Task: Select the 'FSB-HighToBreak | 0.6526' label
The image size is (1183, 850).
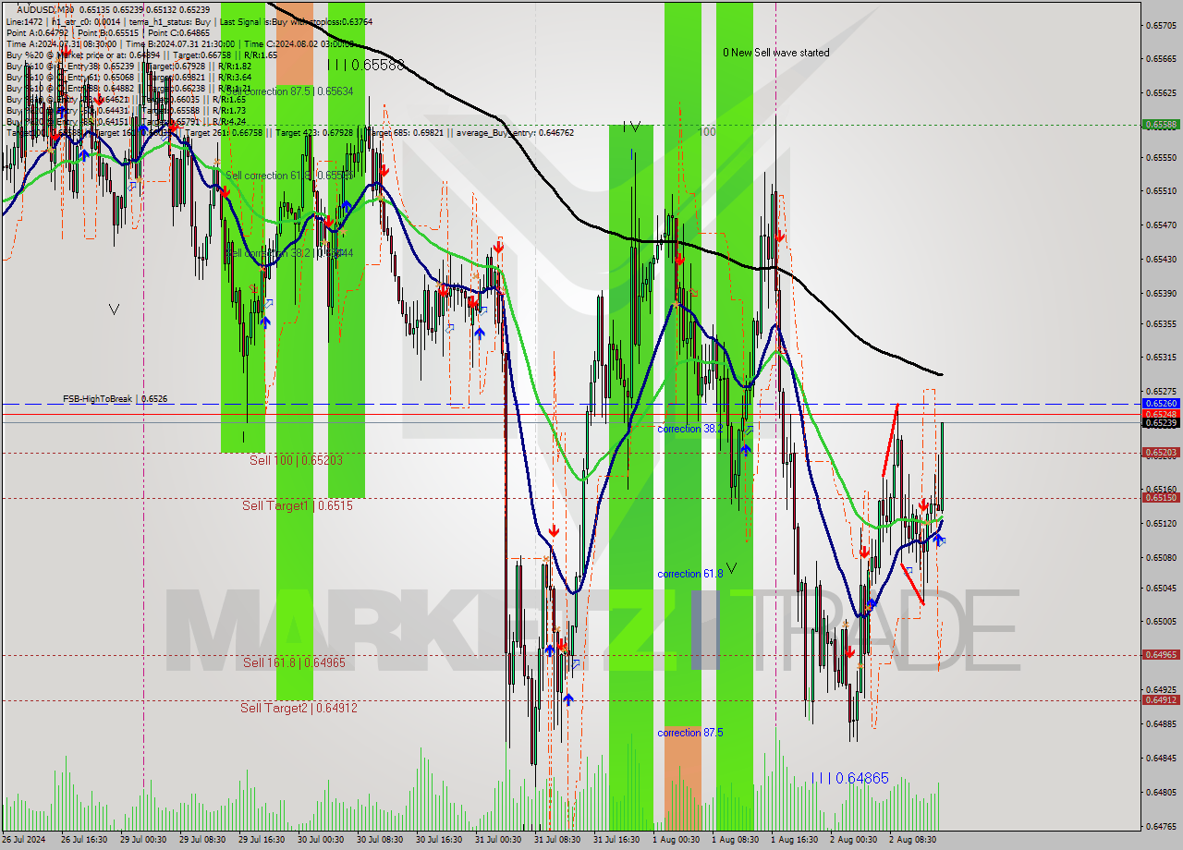Action: 116,399
